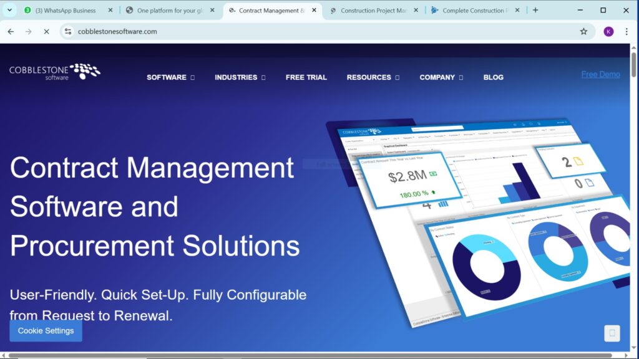
Task: Close the Contract Management tab
Action: (314, 10)
